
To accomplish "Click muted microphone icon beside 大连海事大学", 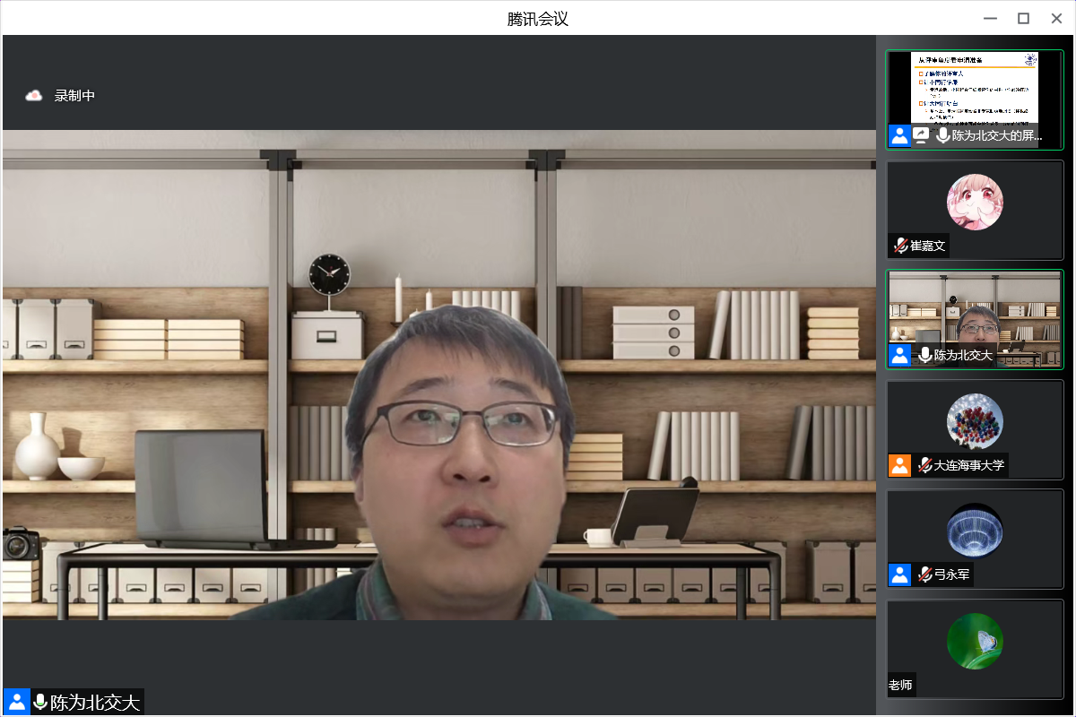I will pyautogui.click(x=924, y=465).
